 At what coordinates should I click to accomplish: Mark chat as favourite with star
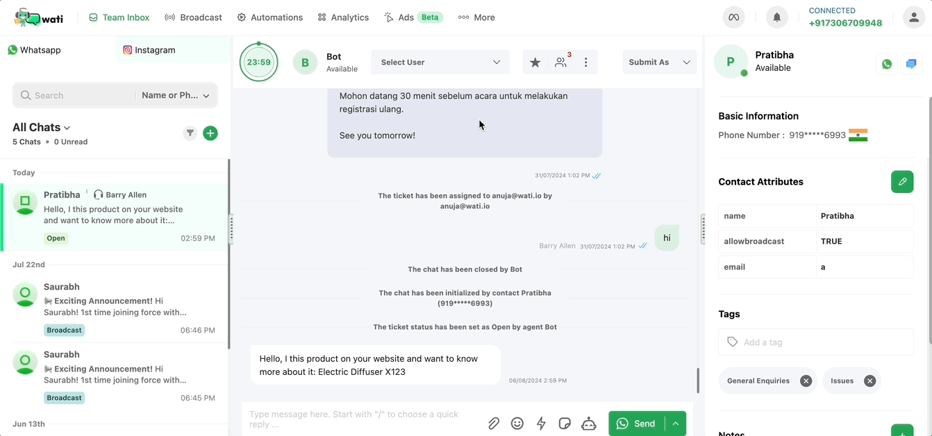[x=535, y=62]
